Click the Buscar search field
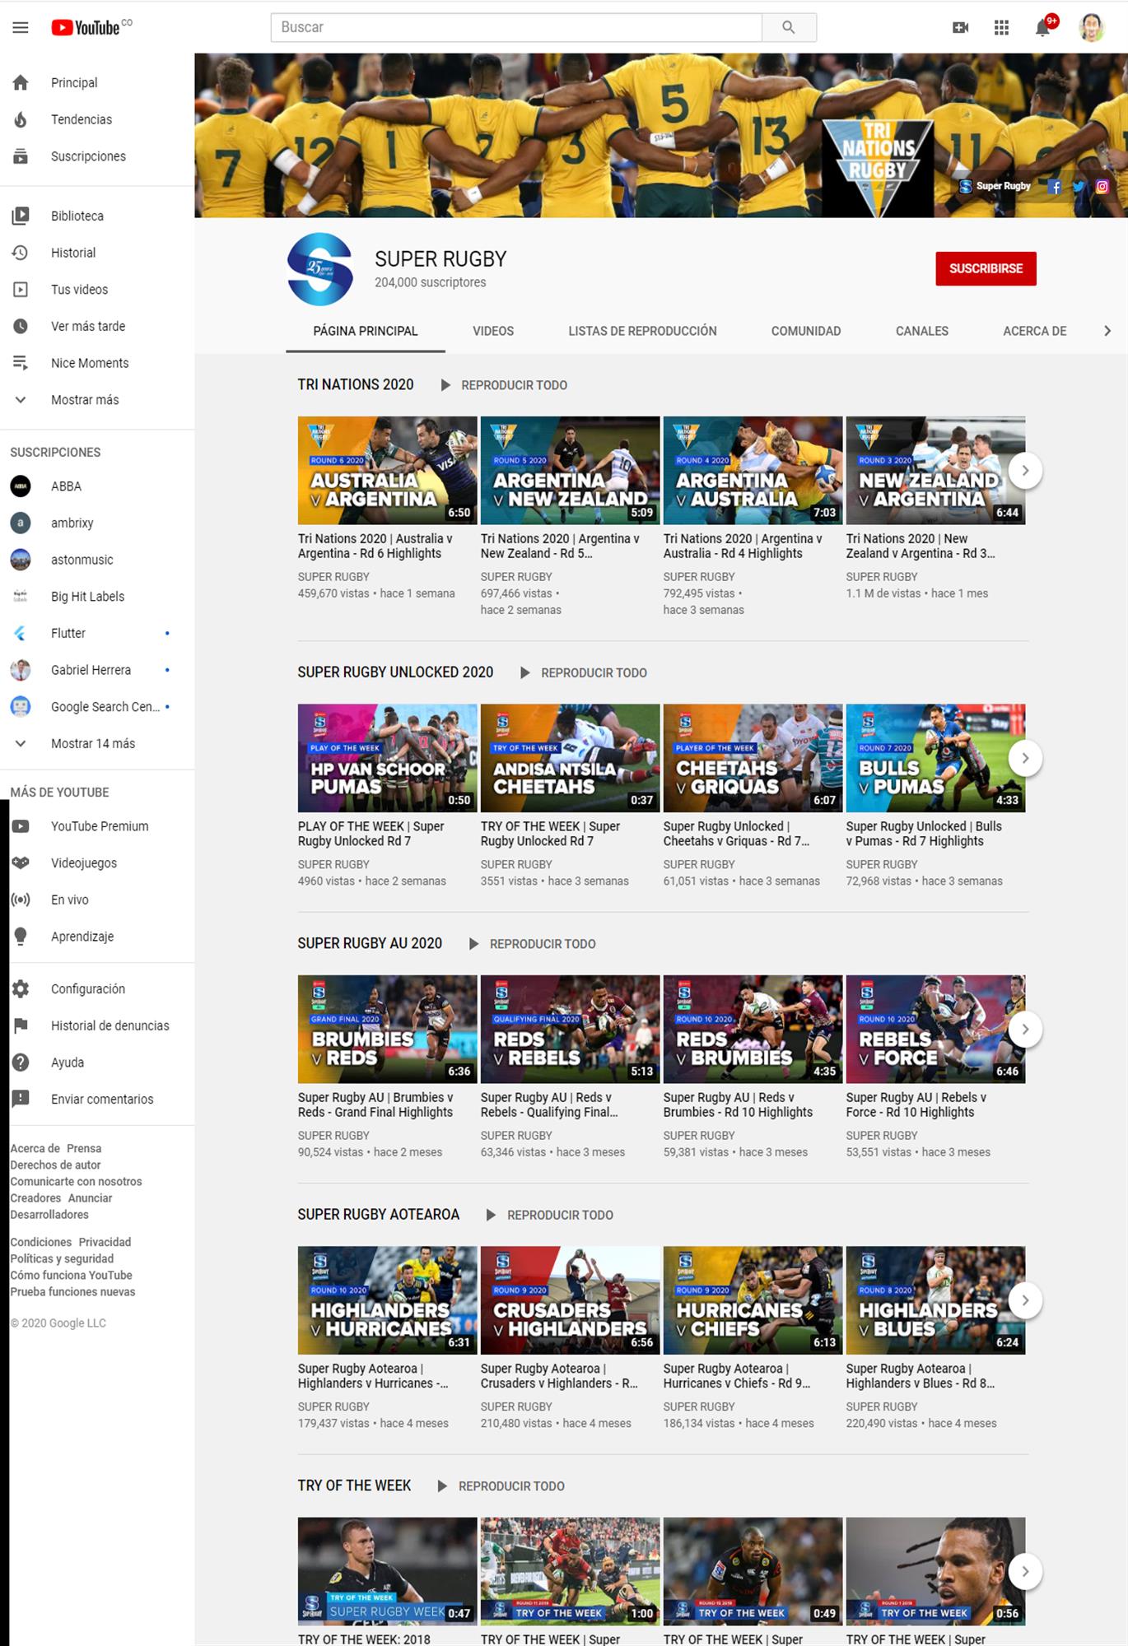1128x1646 pixels. [516, 27]
